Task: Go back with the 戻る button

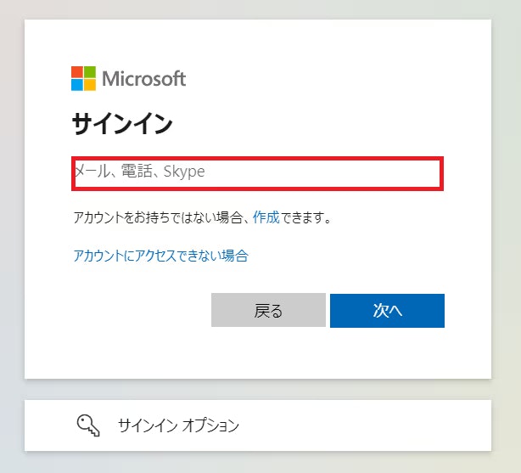Action: click(x=268, y=310)
